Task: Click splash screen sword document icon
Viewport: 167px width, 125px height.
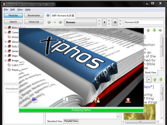Action: pyautogui.click(x=65, y=100)
